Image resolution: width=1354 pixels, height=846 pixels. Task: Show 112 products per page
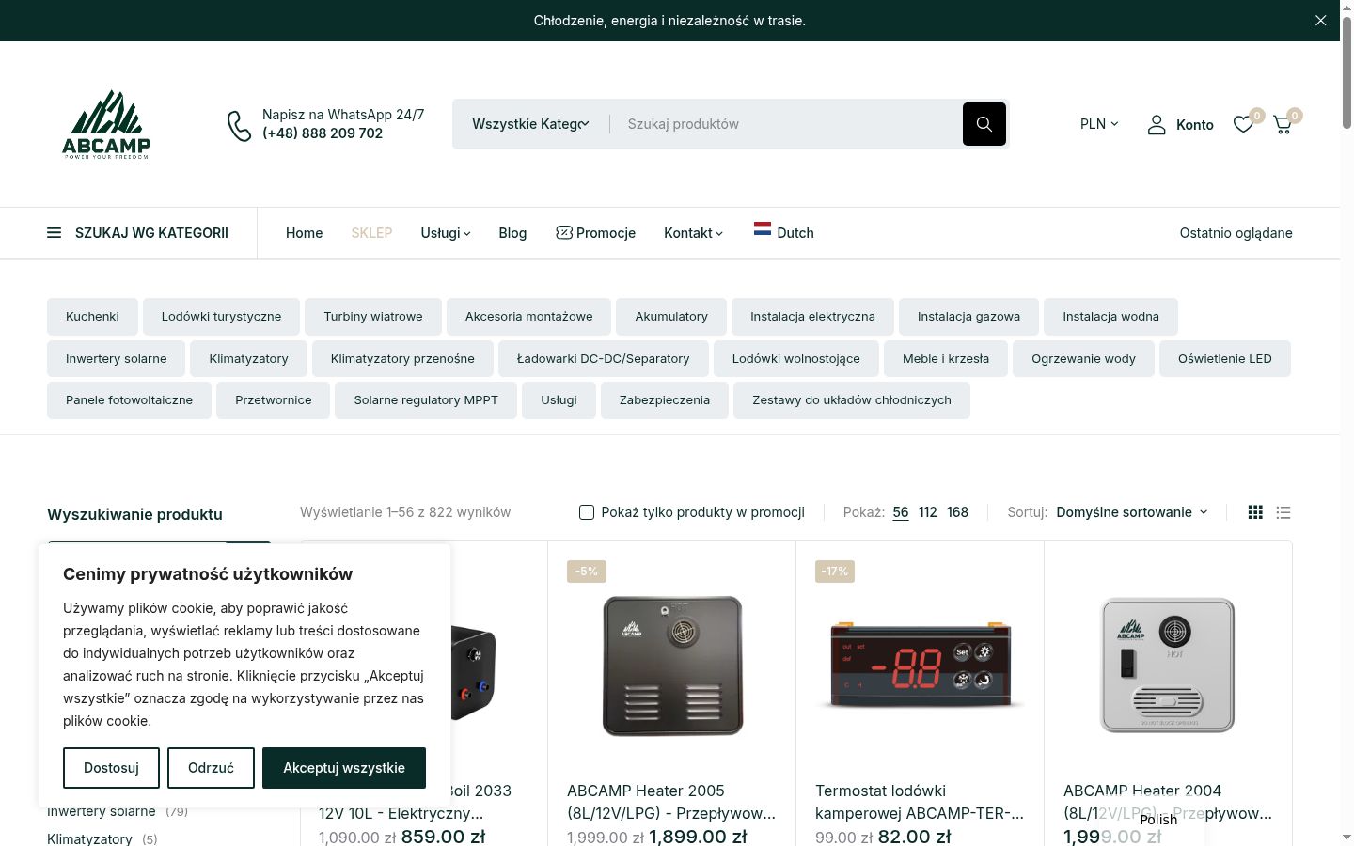click(928, 512)
